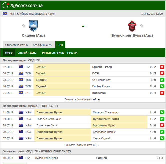Click the MyScore.com.ua logo
This screenshot has width=166, height=164.
23,5
